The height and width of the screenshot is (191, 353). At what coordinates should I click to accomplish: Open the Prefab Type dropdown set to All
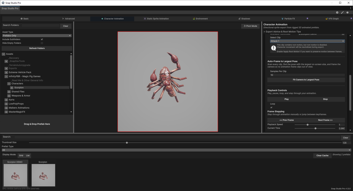176,150
